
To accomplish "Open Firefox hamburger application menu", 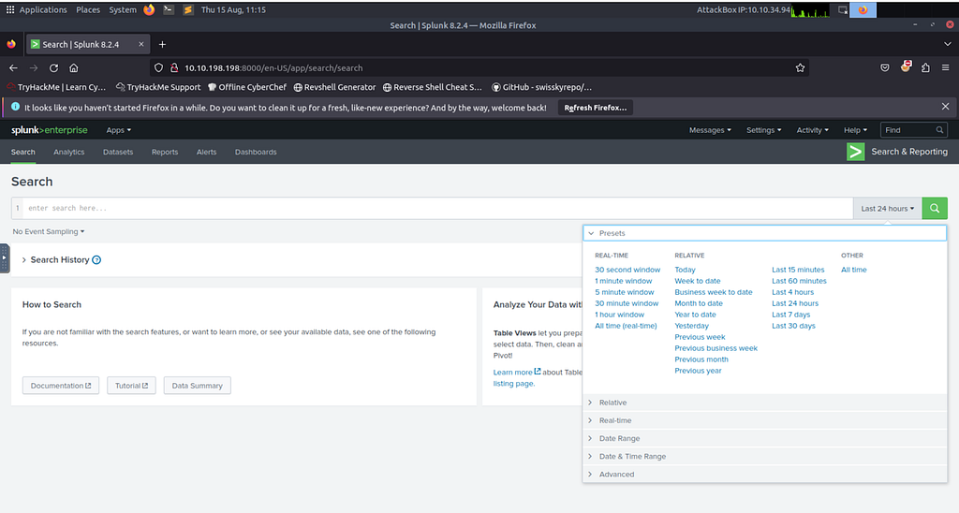I will coord(946,68).
